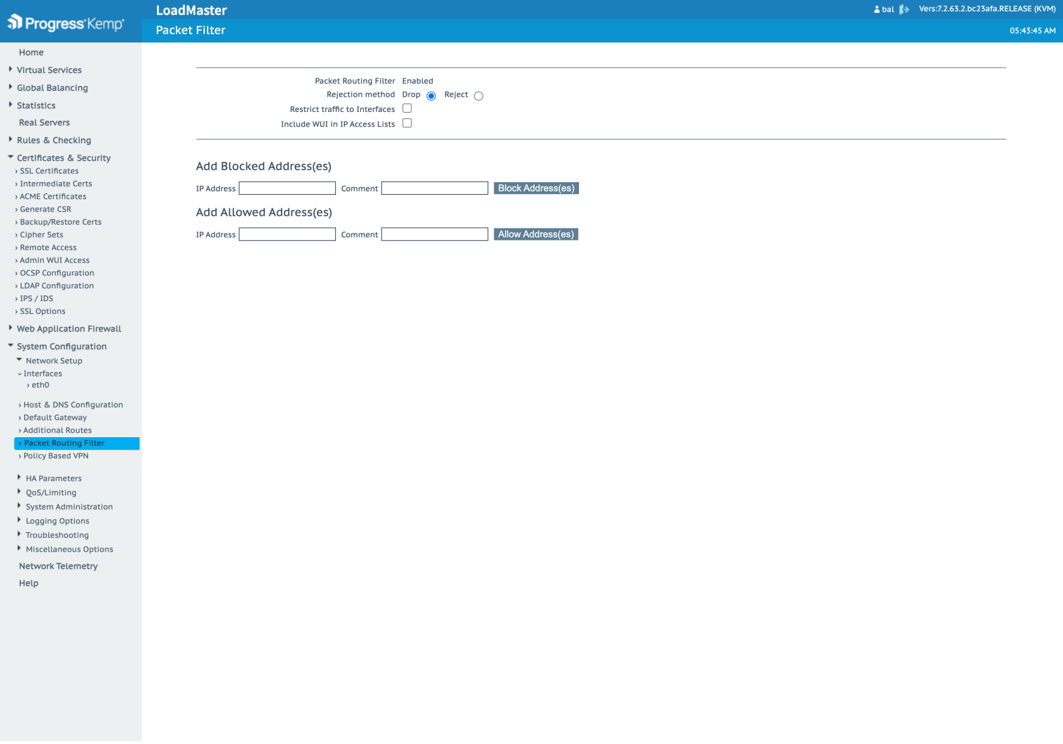Image resolution: width=1063 pixels, height=744 pixels.
Task: Focus the blocked IP Address field
Action: [287, 189]
